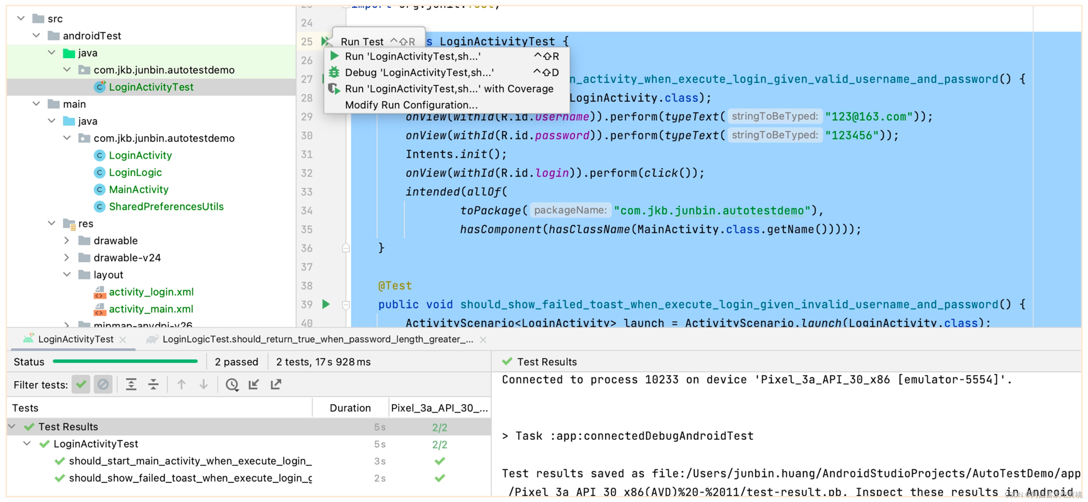
Task: Click the Collapse All icon in test toolbar
Action: [153, 385]
